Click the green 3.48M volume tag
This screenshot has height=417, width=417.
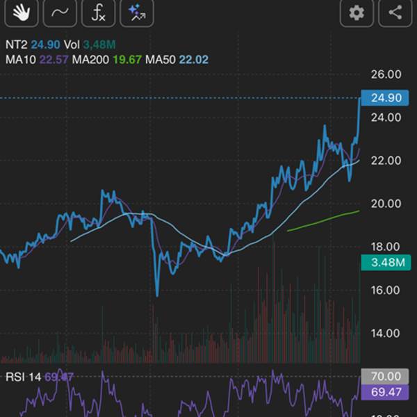click(384, 262)
